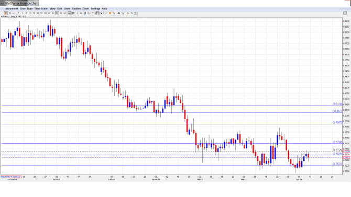Switch to the 4-hour time scale
351x197 pixels.
49,14
